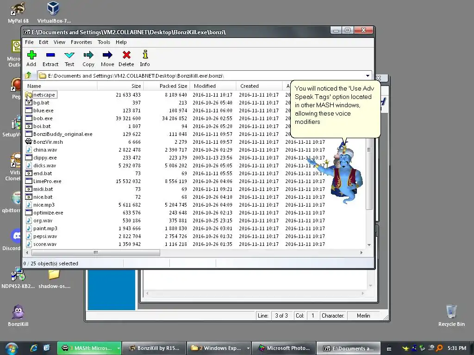Open the Help menu
This screenshot has width=474, height=355.
121,42
